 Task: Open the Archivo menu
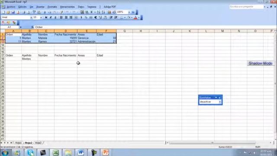[11, 7]
